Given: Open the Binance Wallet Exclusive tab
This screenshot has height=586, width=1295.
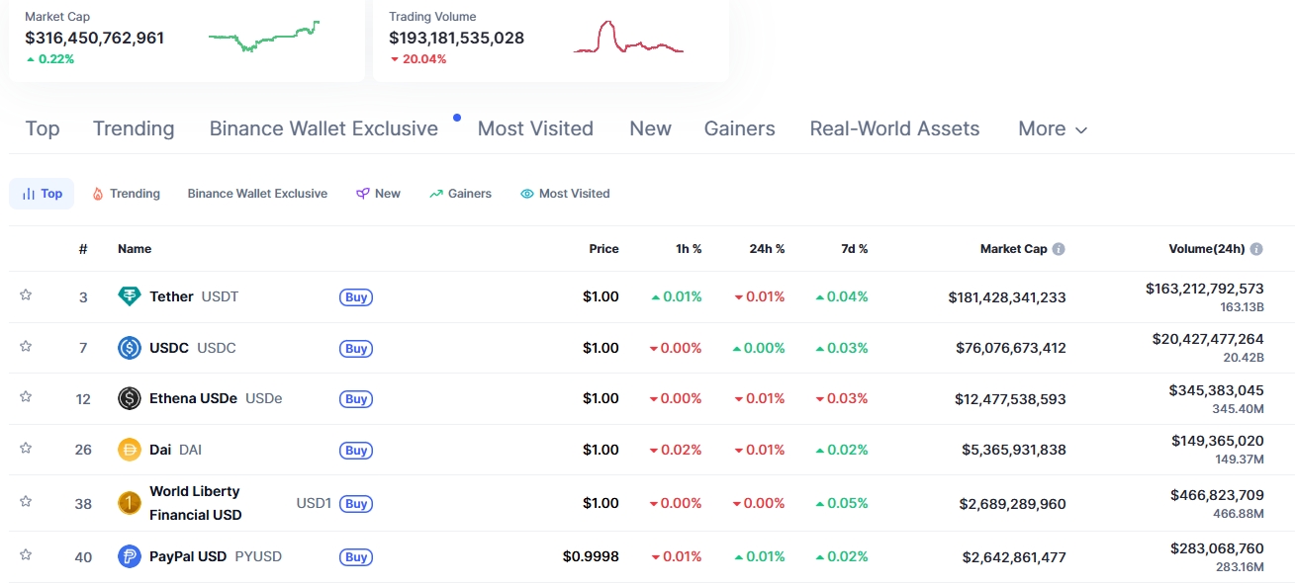Looking at the screenshot, I should 324,128.
